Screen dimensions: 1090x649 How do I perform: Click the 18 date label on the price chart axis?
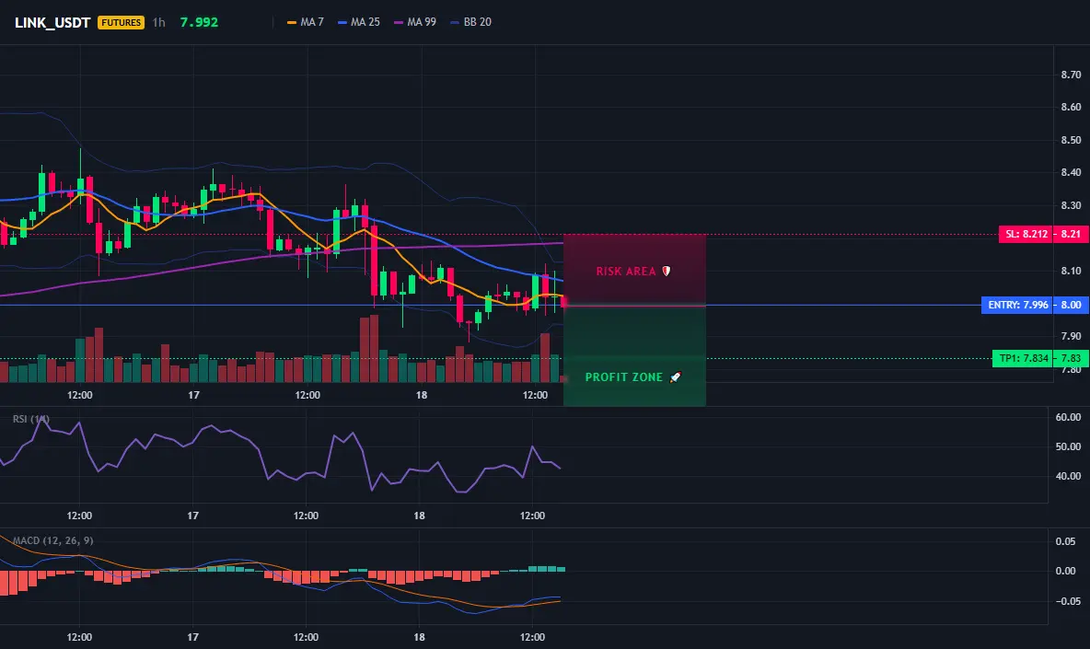click(x=422, y=395)
